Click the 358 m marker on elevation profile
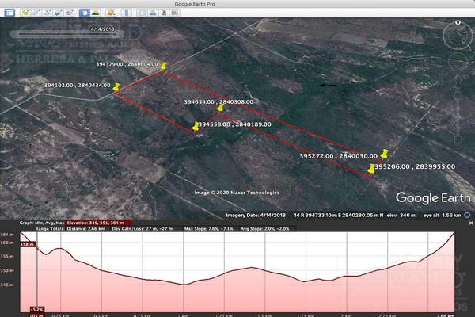The image size is (475, 317). tap(28, 245)
